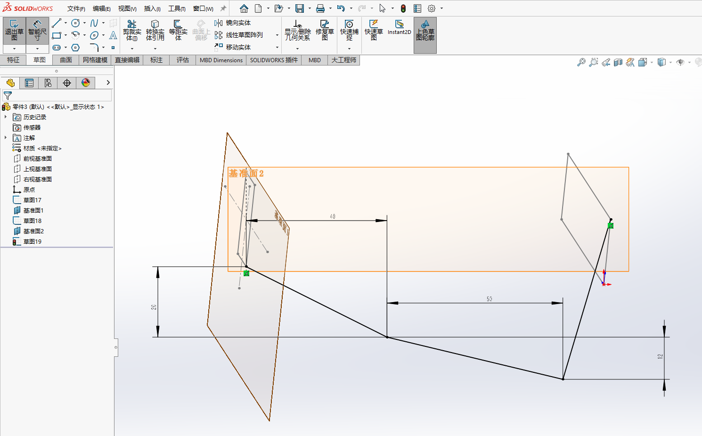Open the Section View icon

click(618, 62)
